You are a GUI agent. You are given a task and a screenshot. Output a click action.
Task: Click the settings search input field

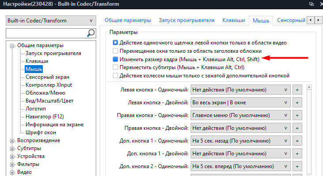pos(45,33)
